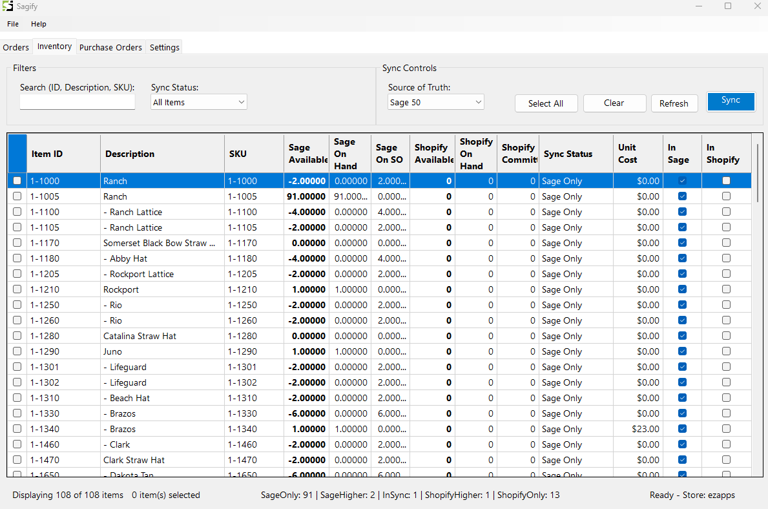The height and width of the screenshot is (509, 768).
Task: Click the '0 item(s) selected' status text
Action: (166, 495)
